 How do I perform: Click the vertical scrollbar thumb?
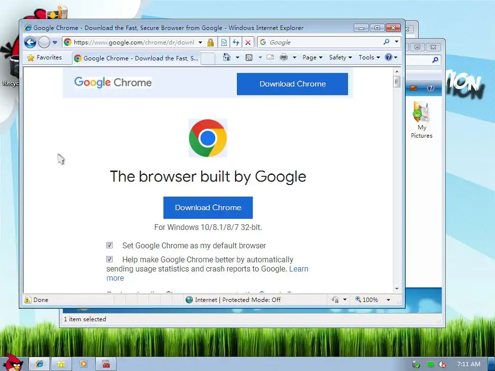[x=397, y=82]
